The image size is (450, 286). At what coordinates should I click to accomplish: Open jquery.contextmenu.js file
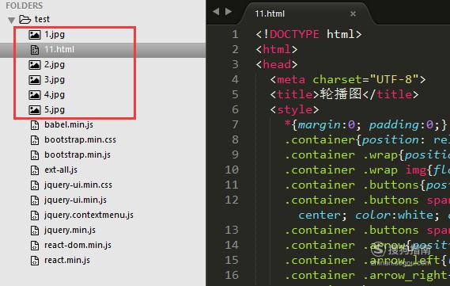coord(89,215)
